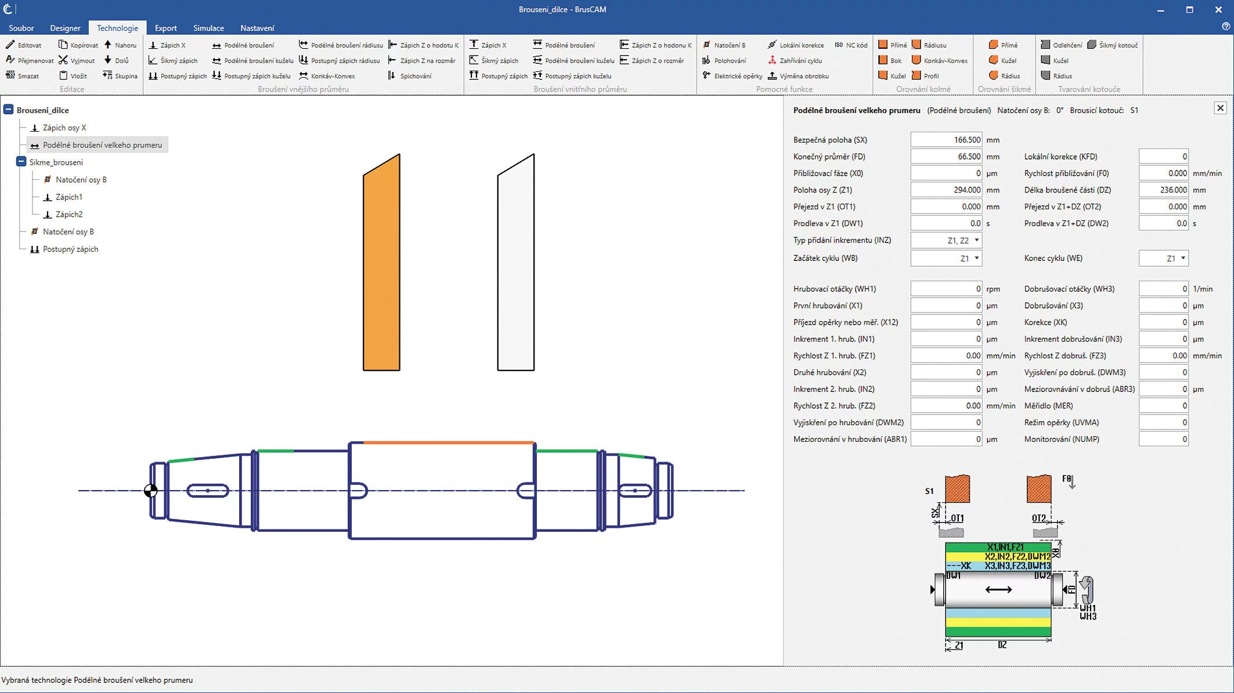Select Zápich2 in the tree
Viewport: 1234px width, 693px height.
tap(63, 214)
